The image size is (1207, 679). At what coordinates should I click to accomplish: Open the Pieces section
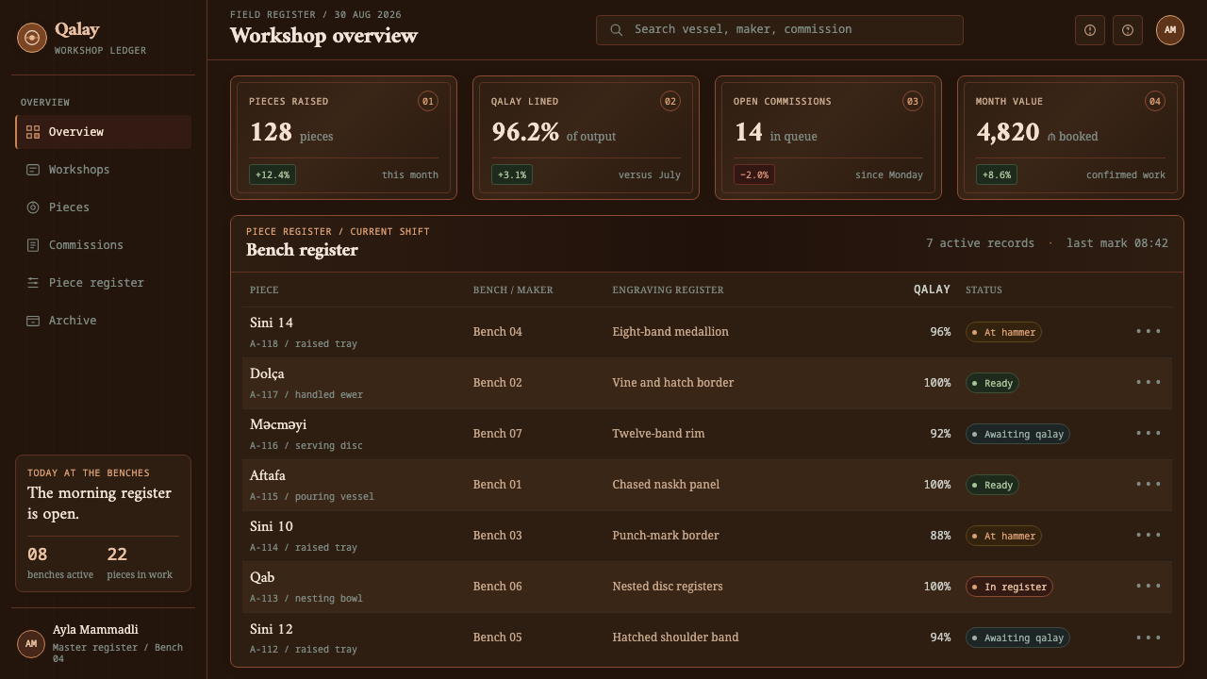click(x=104, y=207)
